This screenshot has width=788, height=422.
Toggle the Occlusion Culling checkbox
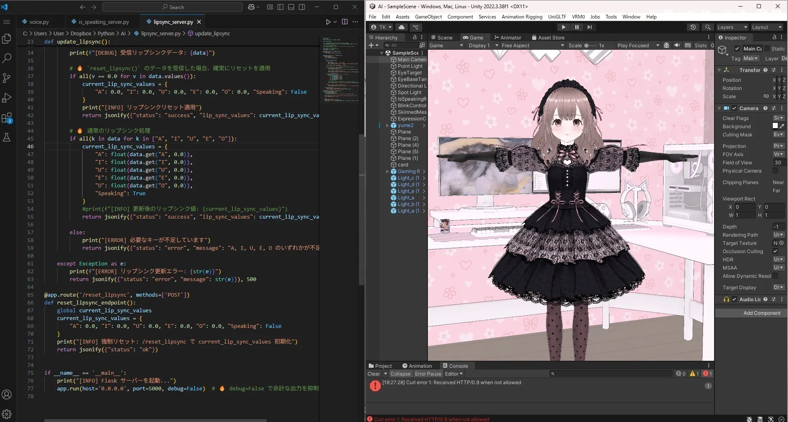pos(775,251)
